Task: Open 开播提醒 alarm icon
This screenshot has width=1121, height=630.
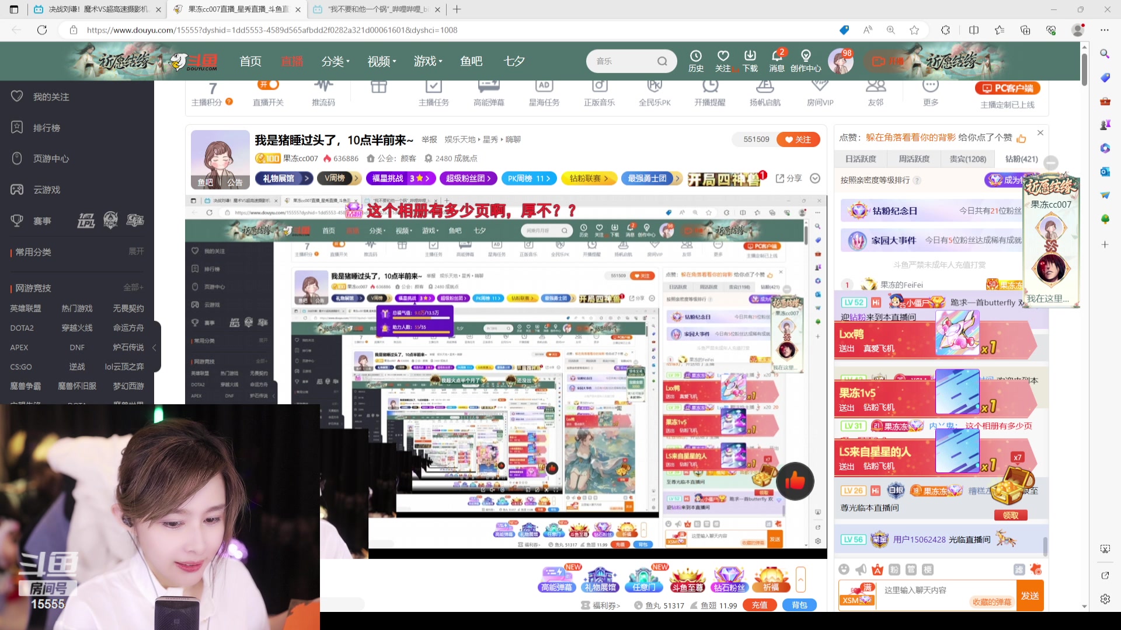Action: click(x=710, y=93)
